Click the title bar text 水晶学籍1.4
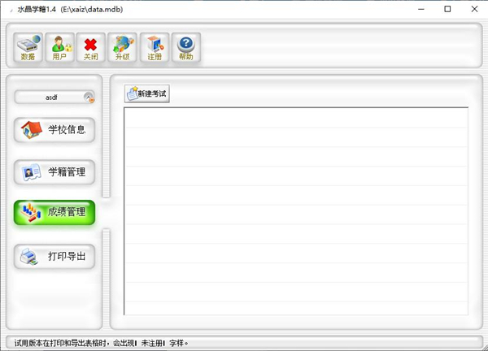Image resolution: width=488 pixels, height=351 pixels. 37,10
